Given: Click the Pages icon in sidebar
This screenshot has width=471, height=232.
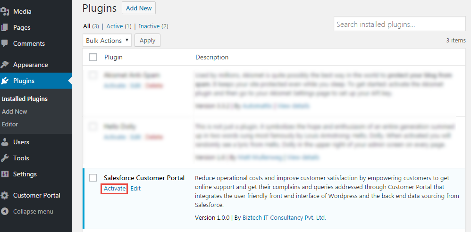Looking at the screenshot, I should point(5,27).
